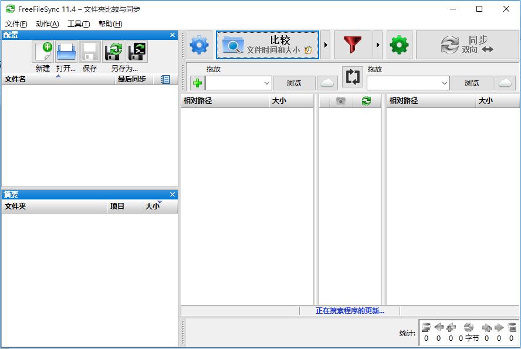
Task: Open the 动作(A) menu
Action: point(47,24)
